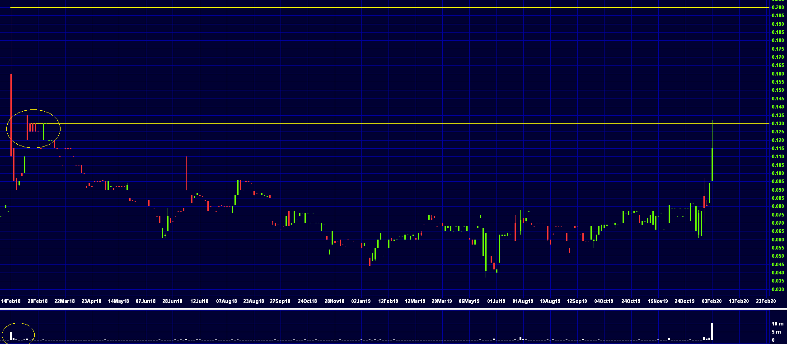The height and width of the screenshot is (344, 787).
Task: Select the 06May19 date label
Action: 469,301
